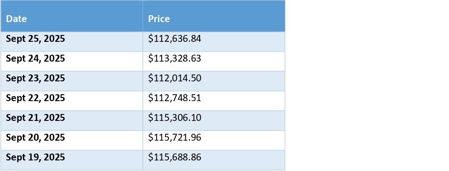Click the Date column header
Image resolution: width=449 pixels, height=171 pixels.
72,16
